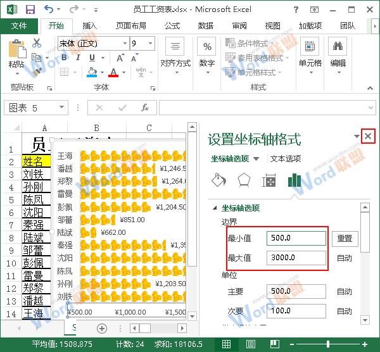Click the 主要 unit field showing 500.0

click(296, 291)
